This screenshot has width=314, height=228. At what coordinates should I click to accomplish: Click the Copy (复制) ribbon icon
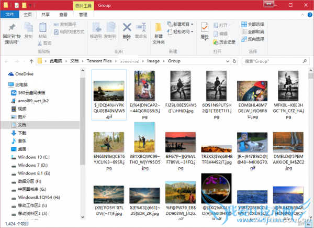coord(28,28)
